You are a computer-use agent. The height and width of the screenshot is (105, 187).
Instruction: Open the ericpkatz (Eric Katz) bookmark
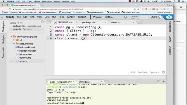(131, 12)
